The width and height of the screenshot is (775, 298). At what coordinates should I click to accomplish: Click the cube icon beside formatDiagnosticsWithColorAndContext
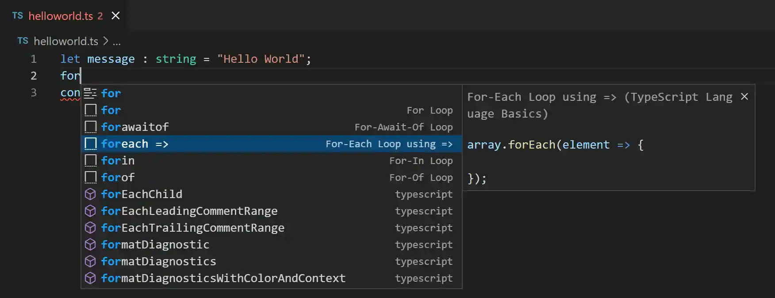90,278
